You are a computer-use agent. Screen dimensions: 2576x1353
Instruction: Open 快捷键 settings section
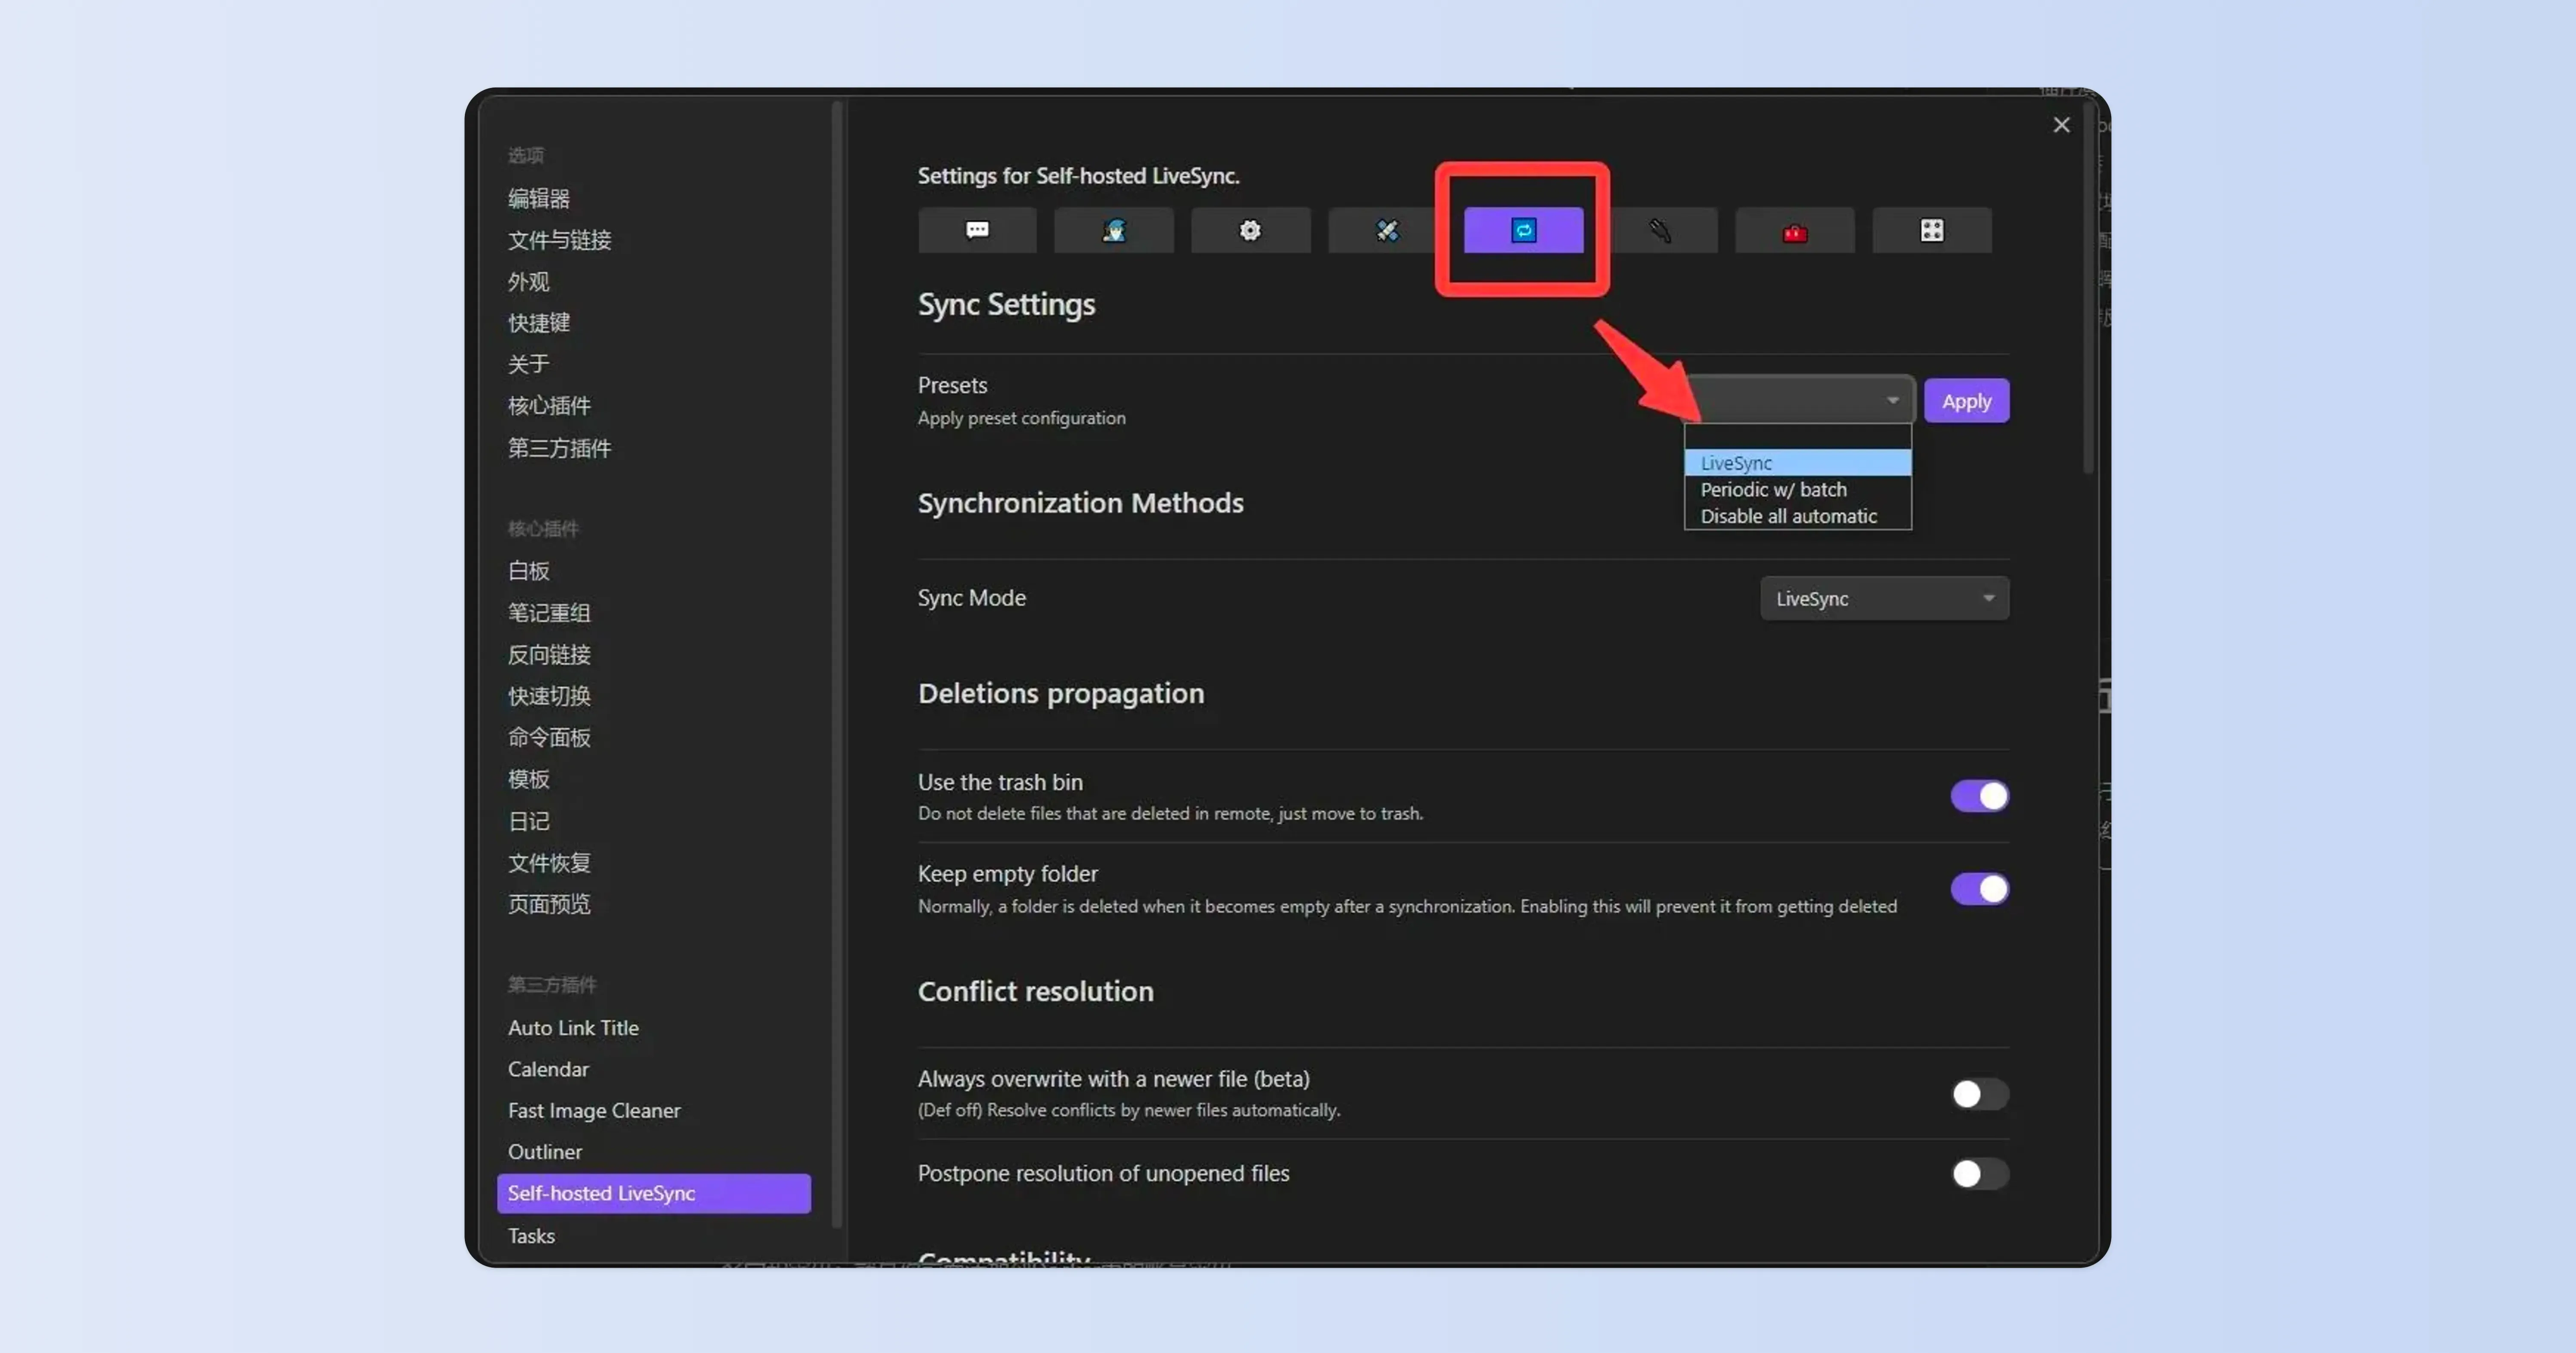(x=539, y=323)
